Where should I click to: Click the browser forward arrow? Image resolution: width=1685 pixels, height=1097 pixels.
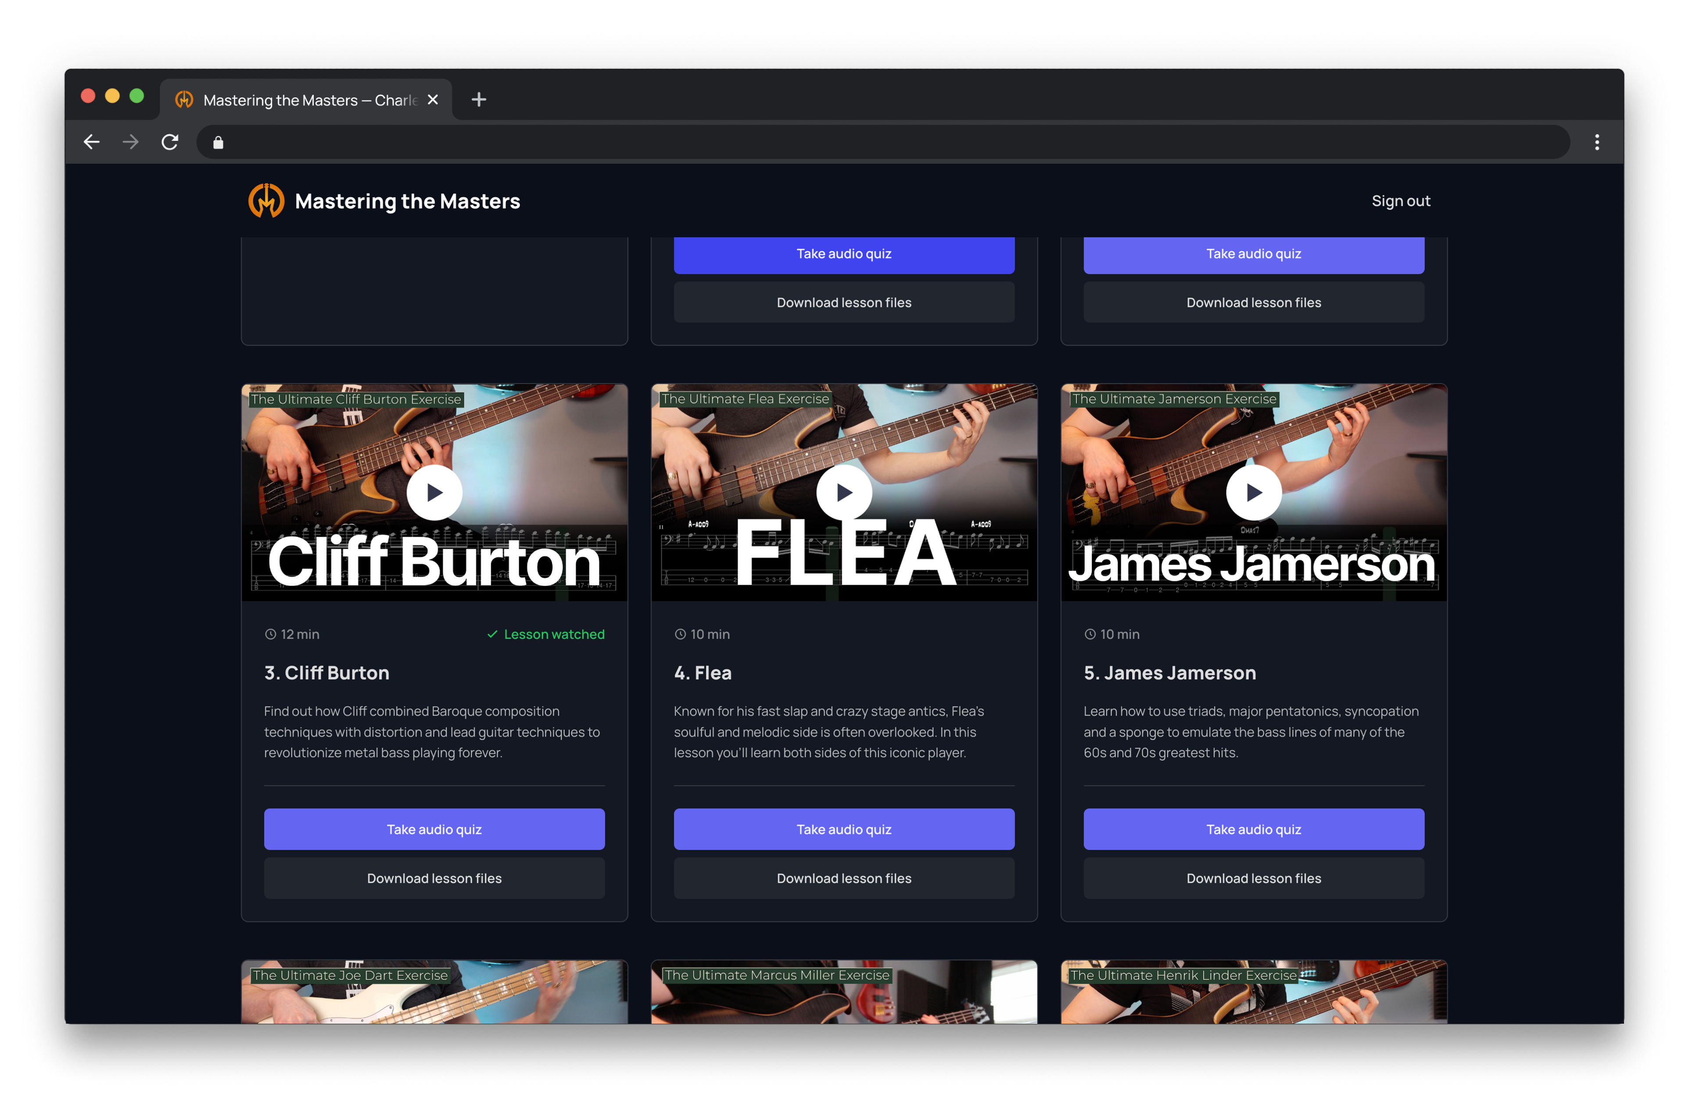[x=130, y=142]
